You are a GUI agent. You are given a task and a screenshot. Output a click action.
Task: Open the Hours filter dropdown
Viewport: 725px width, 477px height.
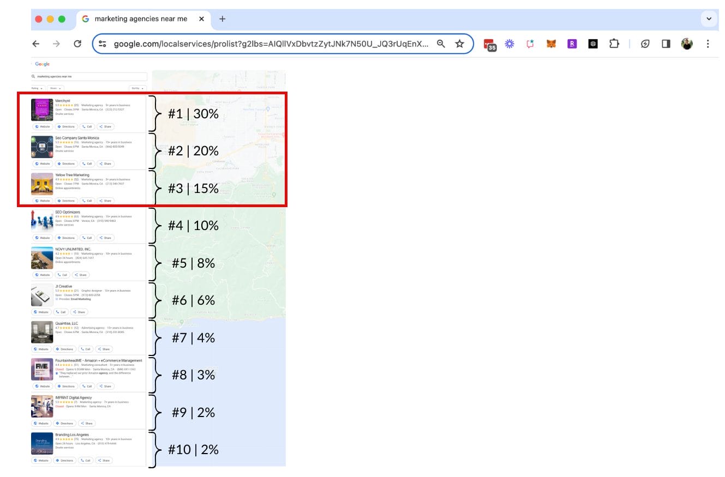coord(56,88)
